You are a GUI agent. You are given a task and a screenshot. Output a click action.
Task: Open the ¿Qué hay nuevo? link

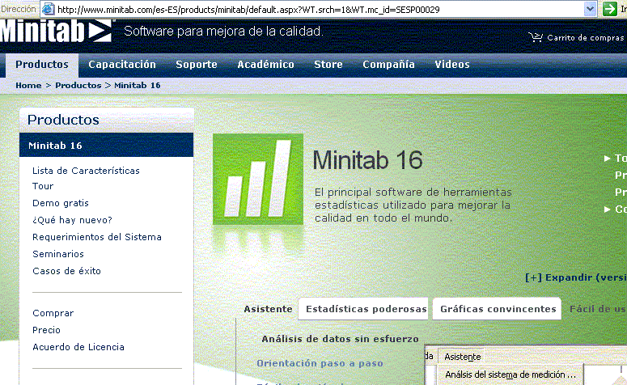72,220
